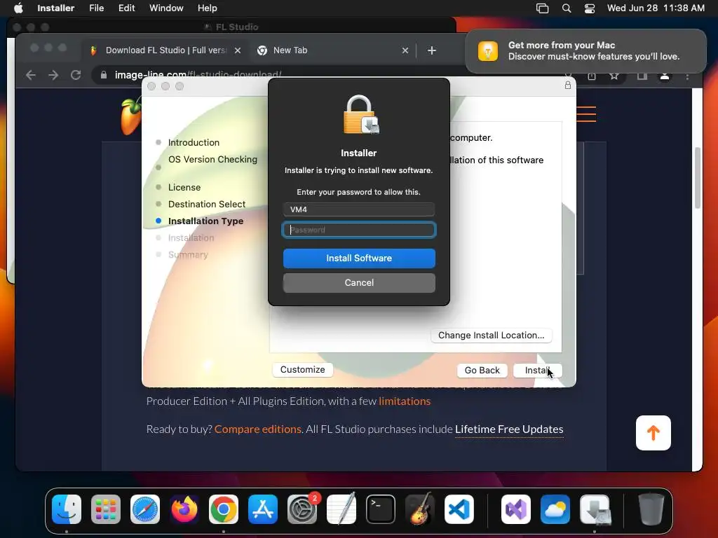Open the Help menu

pos(208,8)
